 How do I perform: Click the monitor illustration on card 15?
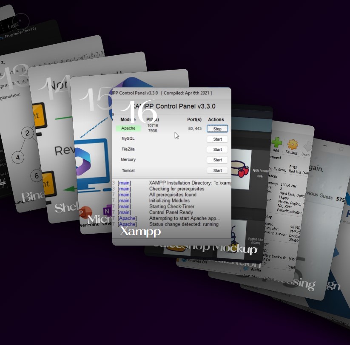93,165
